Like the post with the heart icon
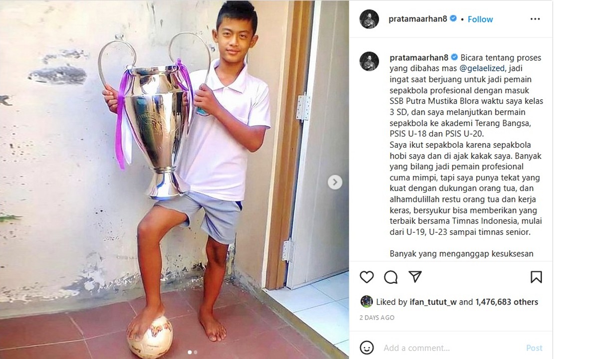This screenshot has width=599, height=359. 367,277
